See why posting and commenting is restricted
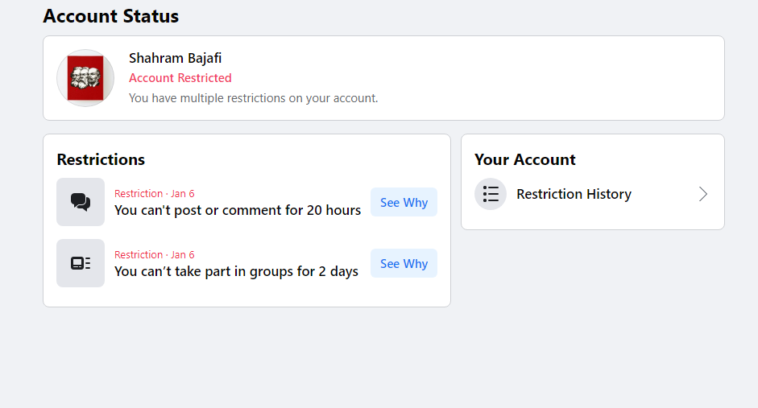The image size is (758, 408). click(404, 203)
